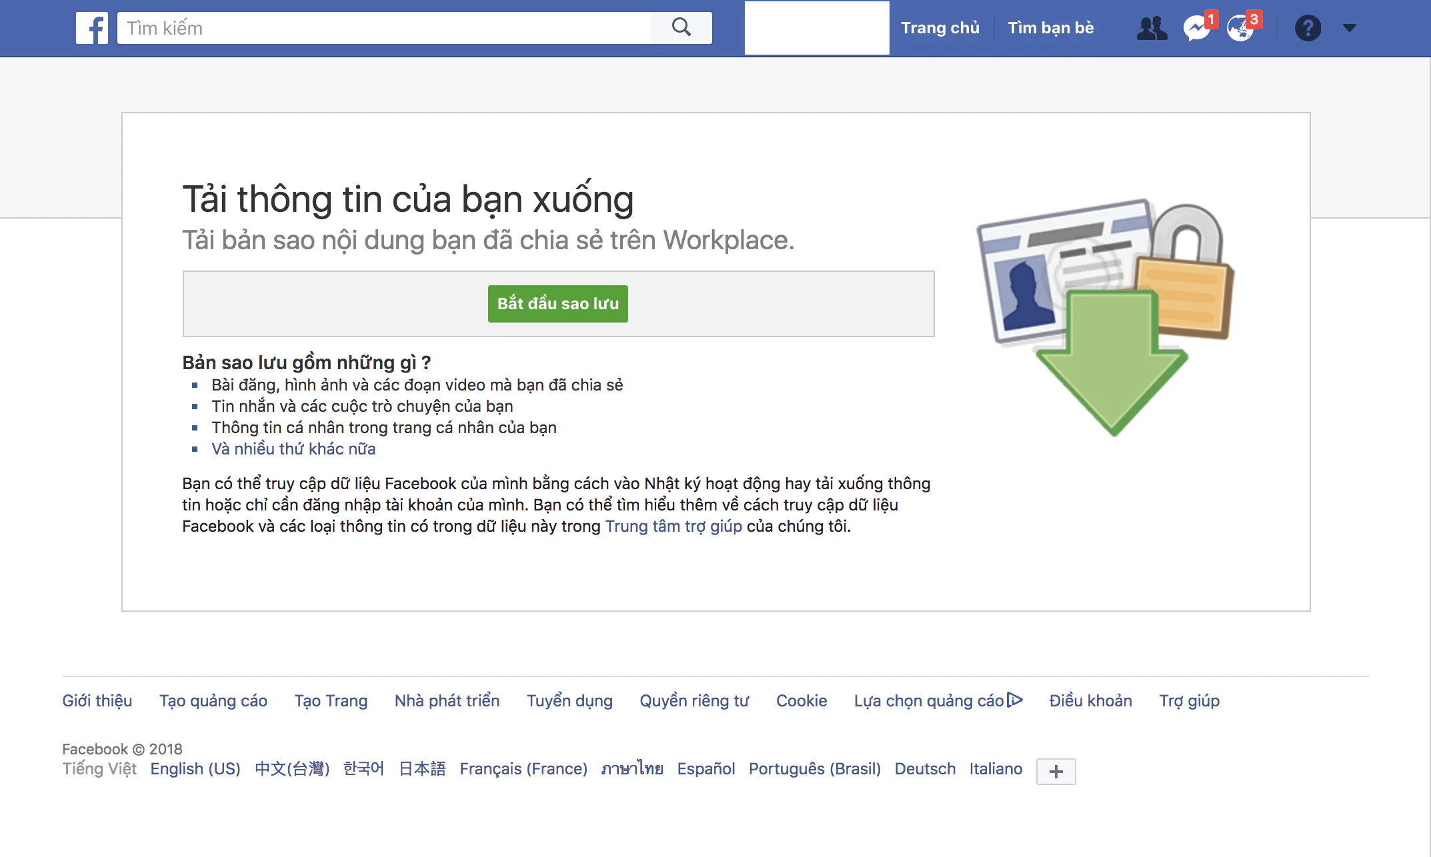Click the search magnifier button
1431x857 pixels.
pyautogui.click(x=681, y=28)
